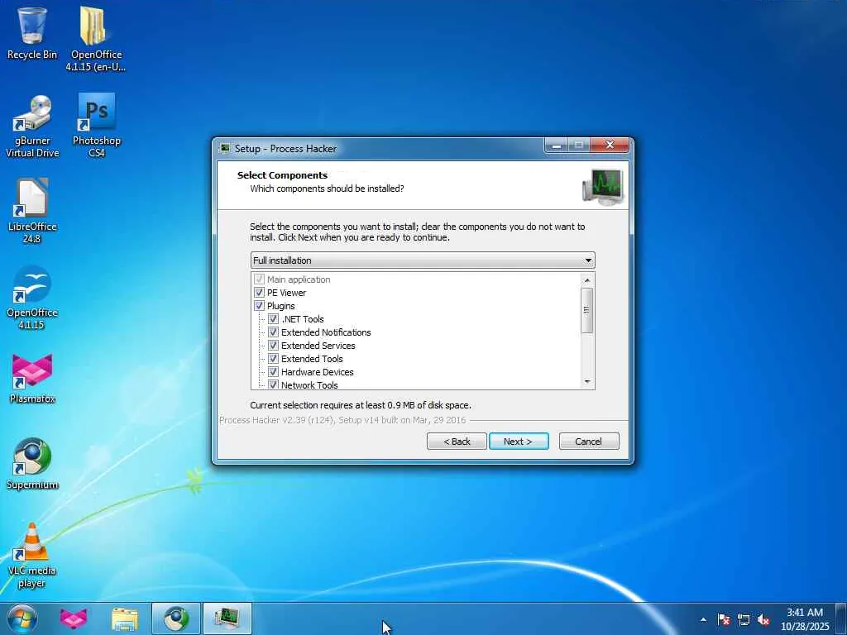Open the Recycle Bin desktop icon

point(32,32)
